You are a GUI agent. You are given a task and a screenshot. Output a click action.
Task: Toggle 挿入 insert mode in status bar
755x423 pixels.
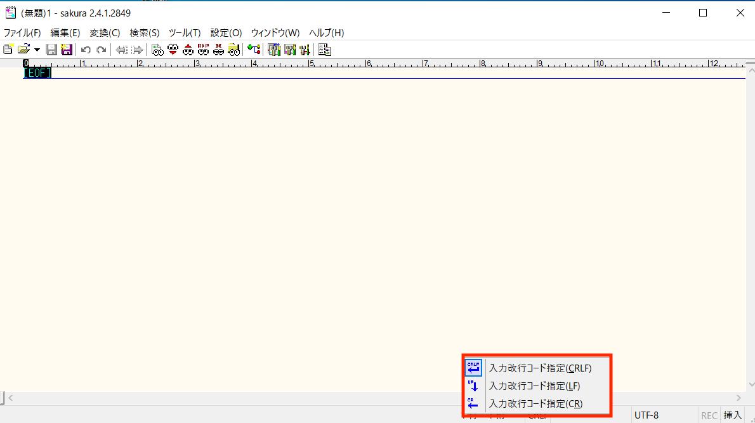coord(732,415)
